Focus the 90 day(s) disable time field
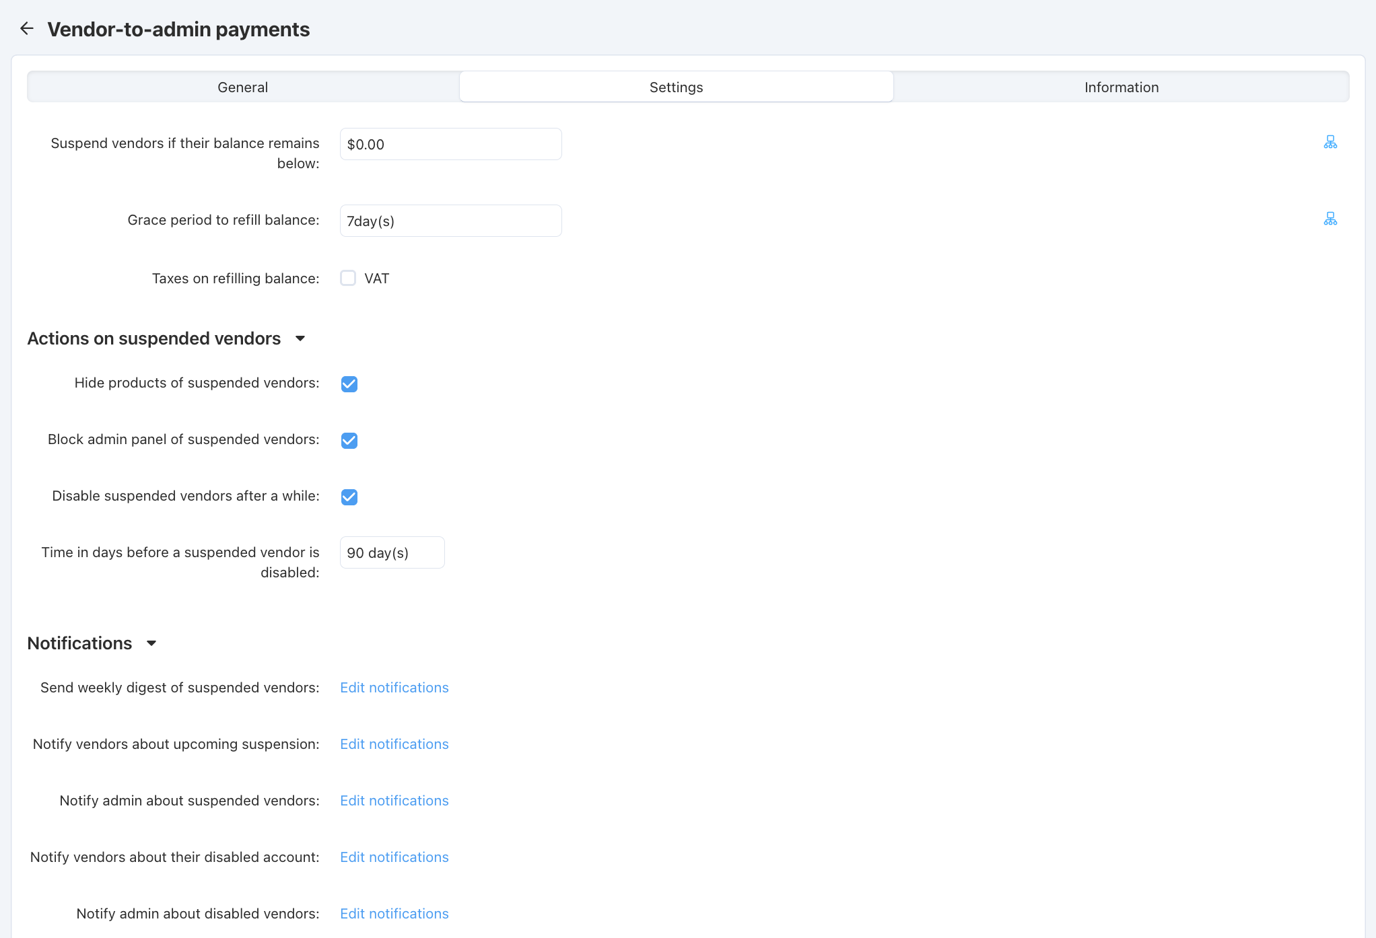The width and height of the screenshot is (1376, 938). tap(392, 552)
